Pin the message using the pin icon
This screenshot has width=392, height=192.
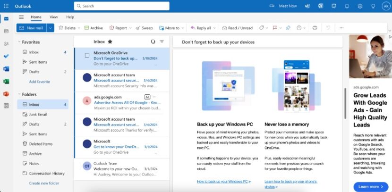point(288,28)
